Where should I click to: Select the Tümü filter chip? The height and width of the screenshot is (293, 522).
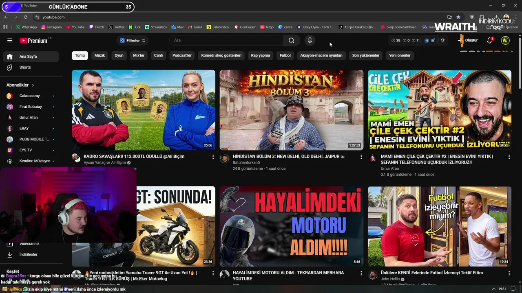(80, 55)
